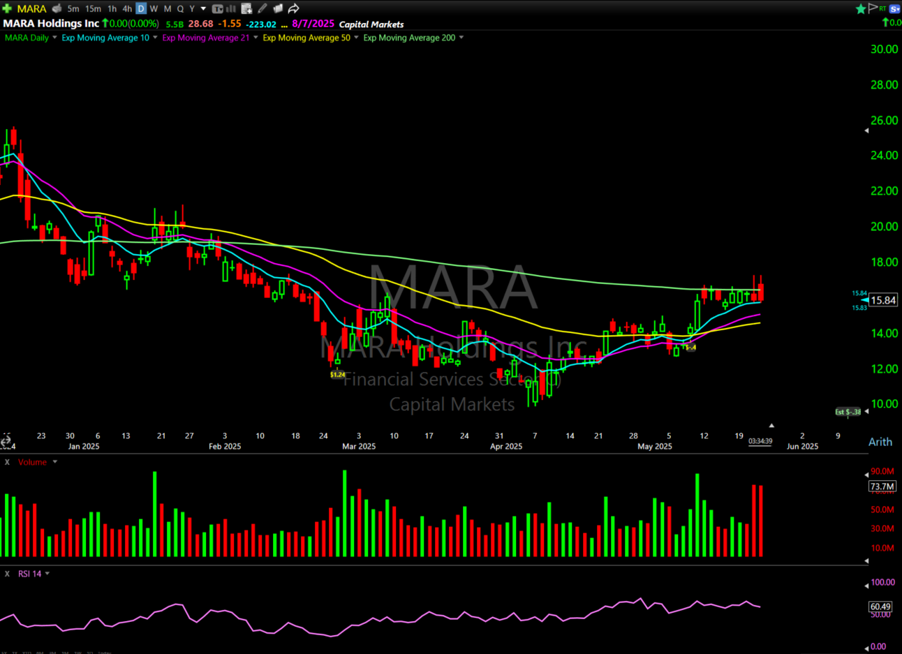Click the Jun 2025 label on time axis
This screenshot has width=902, height=654.
coord(802,447)
